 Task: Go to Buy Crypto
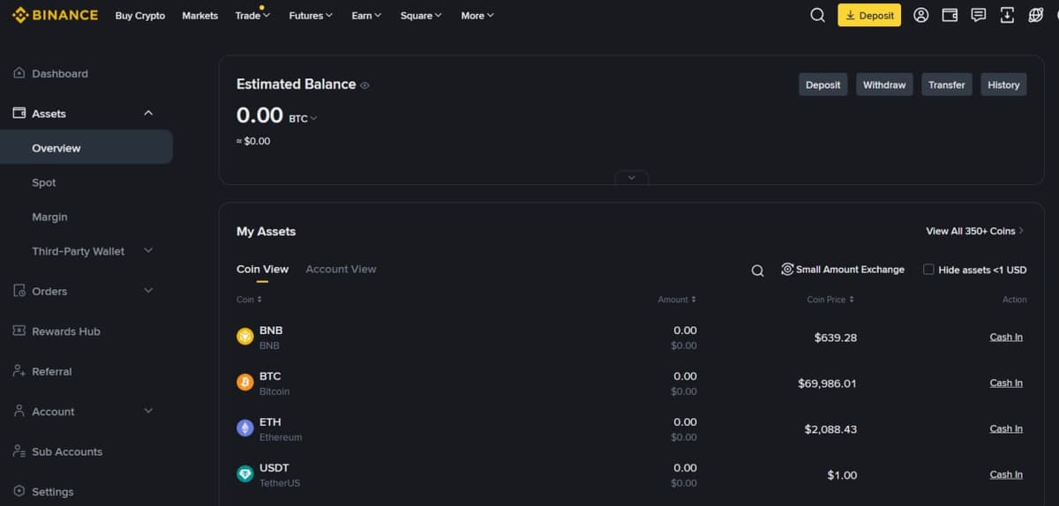pos(139,15)
